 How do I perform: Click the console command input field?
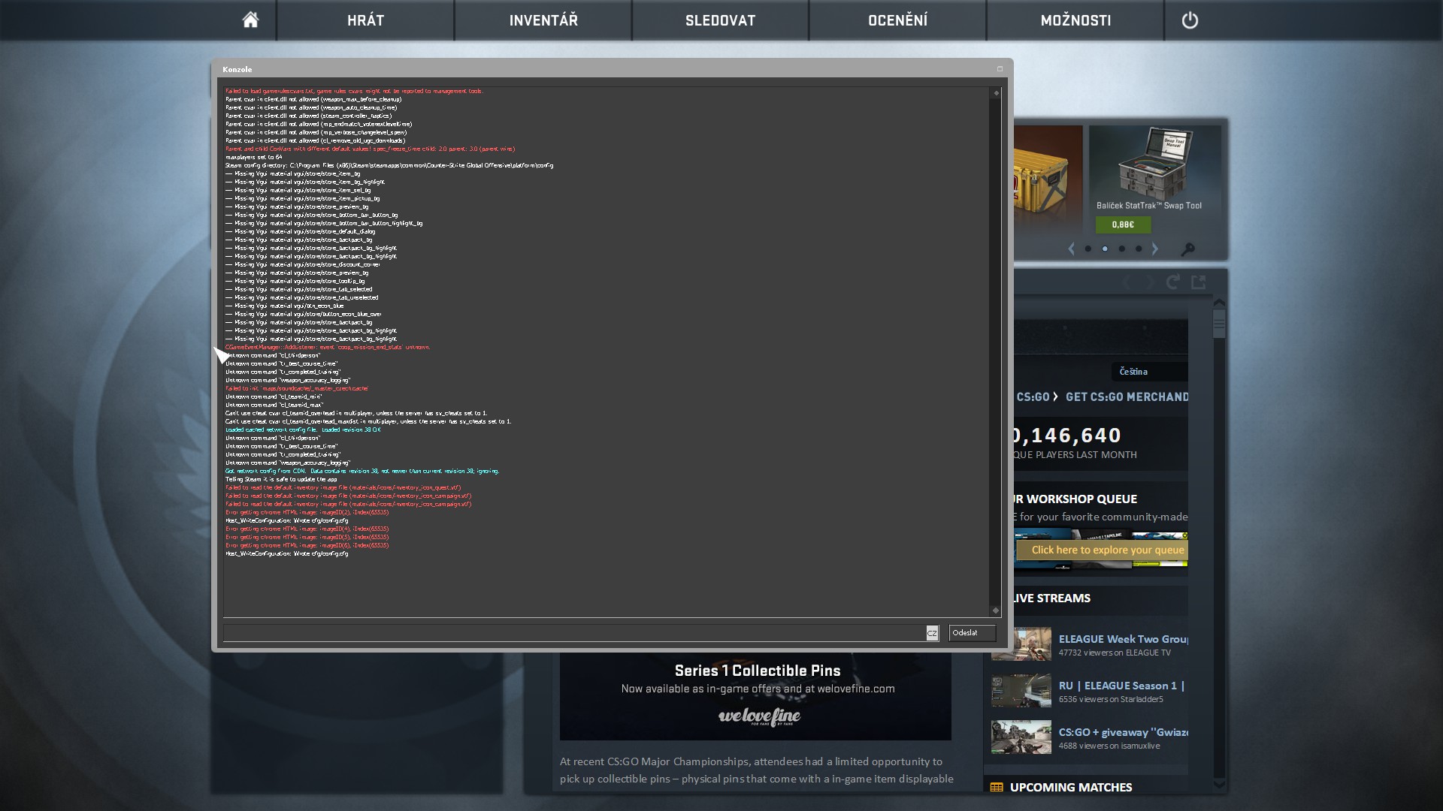click(574, 633)
